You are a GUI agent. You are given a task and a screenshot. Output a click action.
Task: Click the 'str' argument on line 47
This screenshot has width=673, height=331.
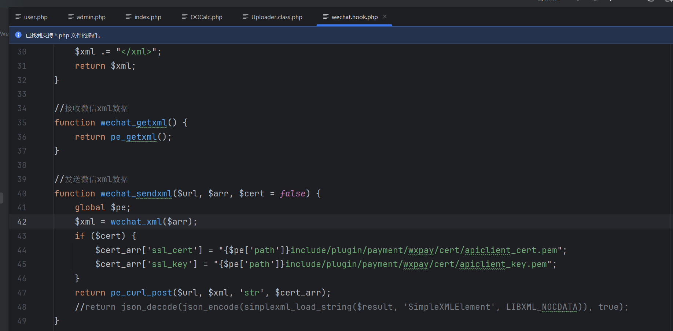click(252, 293)
